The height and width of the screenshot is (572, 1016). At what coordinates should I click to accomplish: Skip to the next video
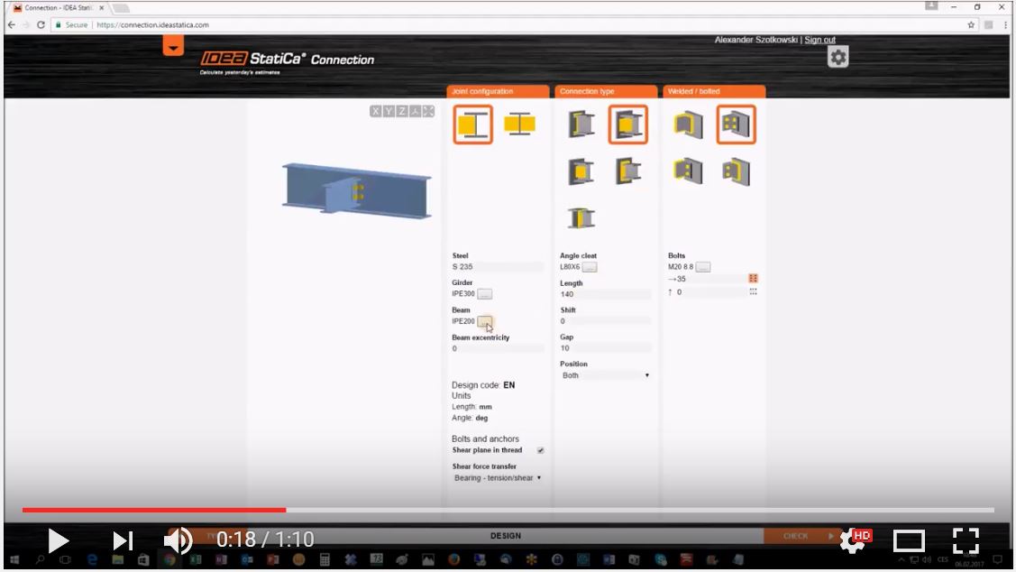click(123, 540)
